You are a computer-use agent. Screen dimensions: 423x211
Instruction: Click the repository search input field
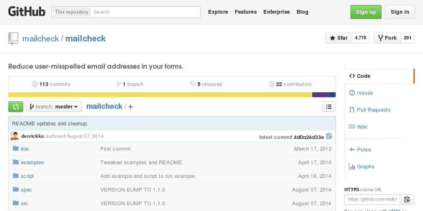pyautogui.click(x=145, y=12)
